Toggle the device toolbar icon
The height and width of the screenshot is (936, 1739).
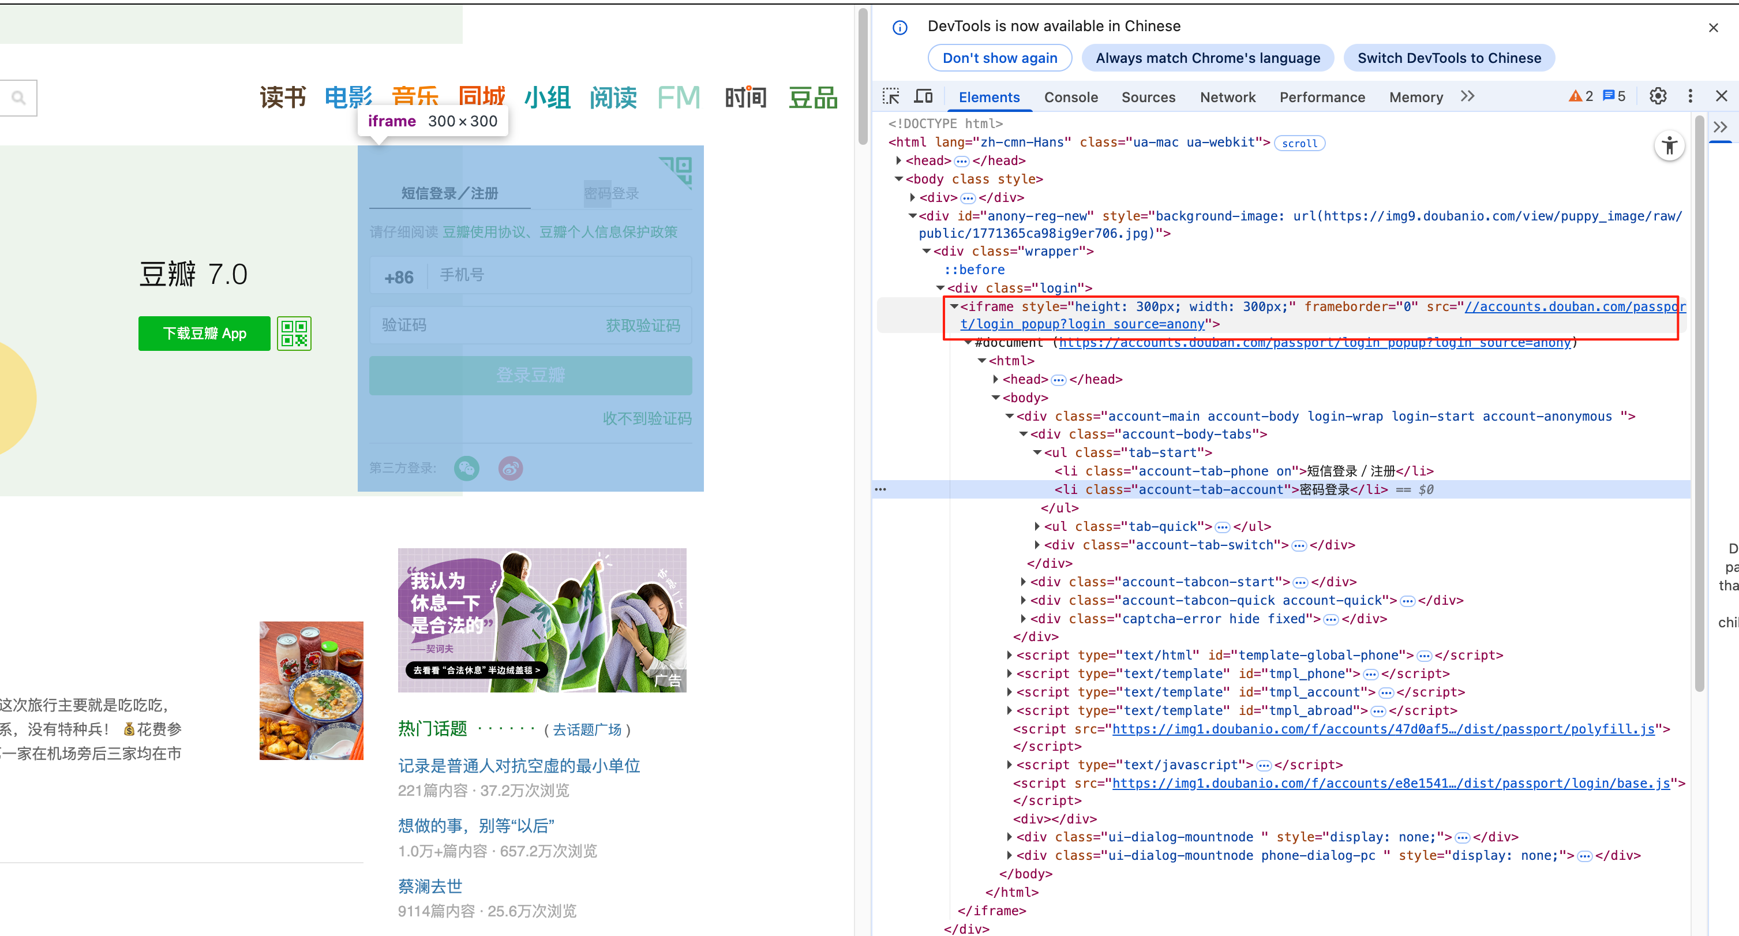click(x=923, y=96)
